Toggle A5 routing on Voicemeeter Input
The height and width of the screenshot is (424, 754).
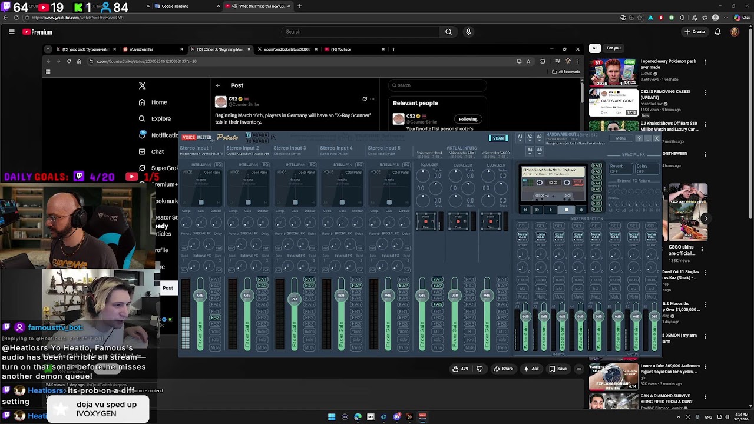[437, 305]
